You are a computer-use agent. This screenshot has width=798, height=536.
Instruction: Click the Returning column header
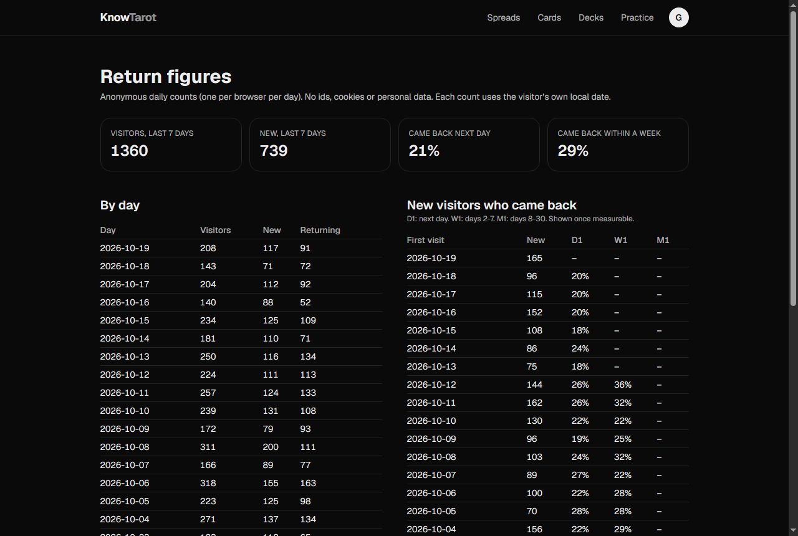pyautogui.click(x=320, y=230)
